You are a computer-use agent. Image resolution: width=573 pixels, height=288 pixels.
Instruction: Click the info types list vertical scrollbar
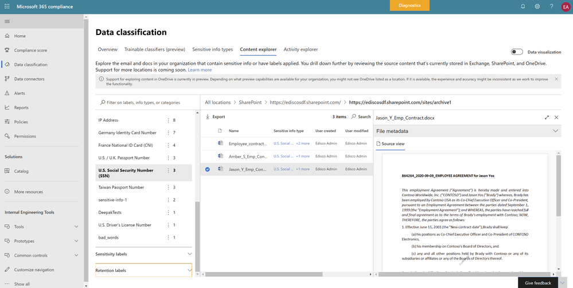tap(197, 236)
